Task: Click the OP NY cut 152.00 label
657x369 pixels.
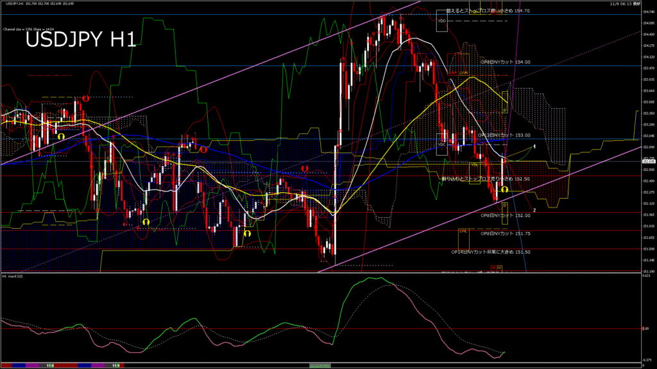Action: pos(506,215)
